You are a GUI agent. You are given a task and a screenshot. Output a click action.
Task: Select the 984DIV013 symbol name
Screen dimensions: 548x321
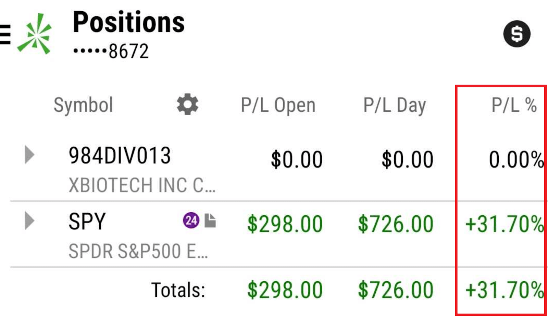120,156
